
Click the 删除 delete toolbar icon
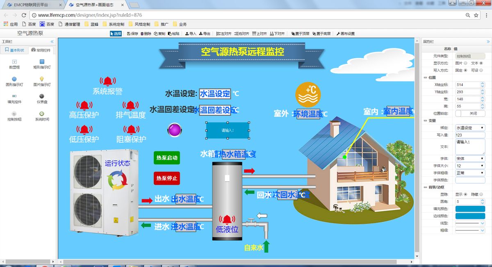point(146,34)
